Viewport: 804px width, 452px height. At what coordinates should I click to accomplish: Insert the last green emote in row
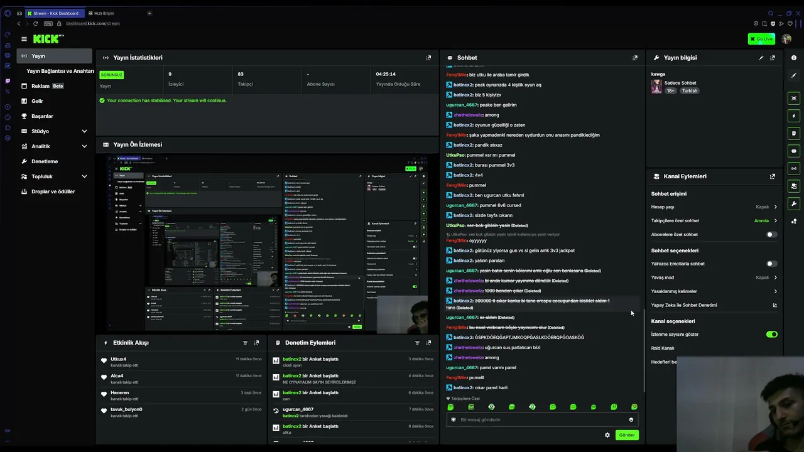pos(634,407)
